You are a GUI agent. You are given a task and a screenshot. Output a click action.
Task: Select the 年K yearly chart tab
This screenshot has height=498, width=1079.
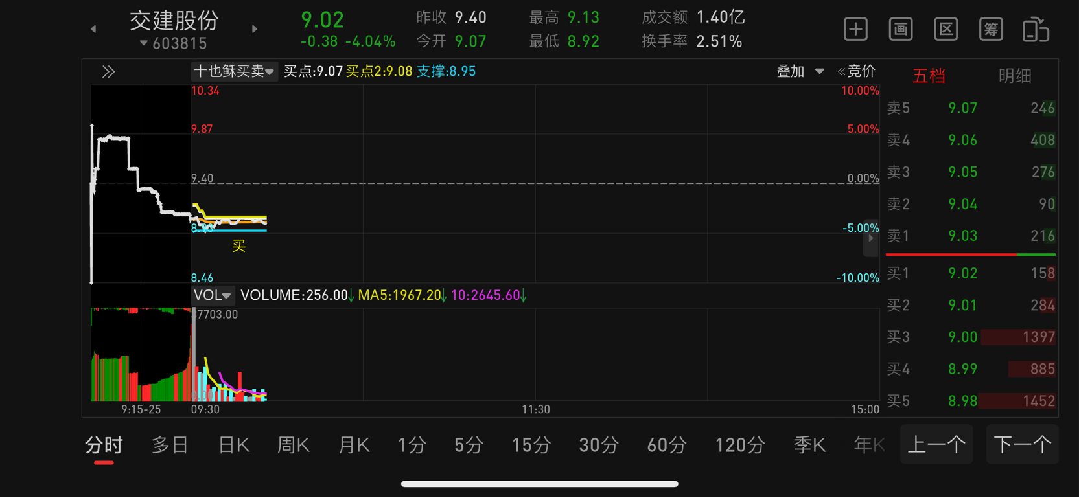(x=869, y=446)
